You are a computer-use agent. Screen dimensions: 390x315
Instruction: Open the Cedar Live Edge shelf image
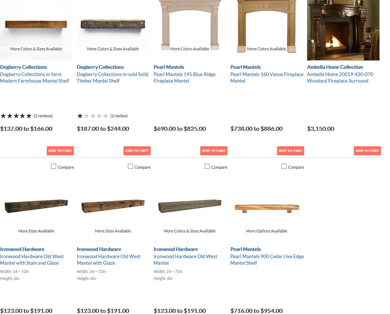[267, 208]
